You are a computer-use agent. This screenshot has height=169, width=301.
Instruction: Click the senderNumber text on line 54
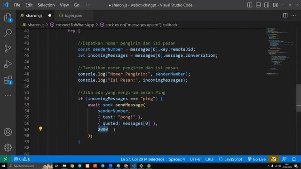113,111
